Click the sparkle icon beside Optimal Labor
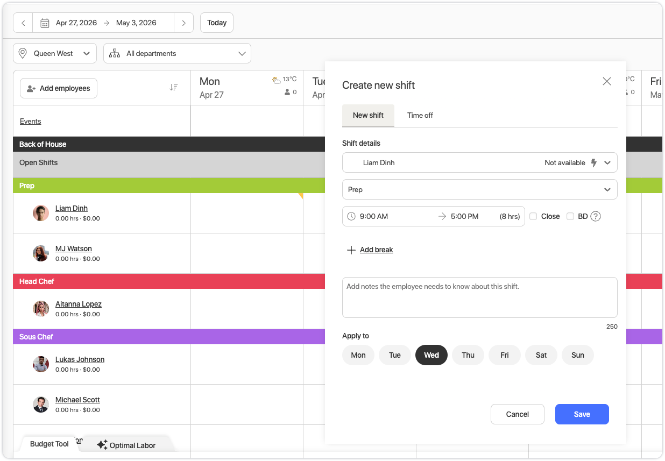Viewport: 665px width, 461px height. (x=102, y=445)
